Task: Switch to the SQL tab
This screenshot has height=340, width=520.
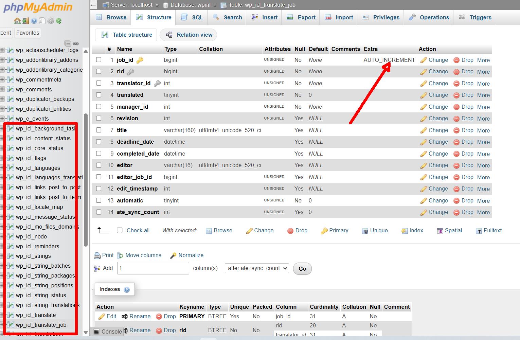Action: (192, 17)
